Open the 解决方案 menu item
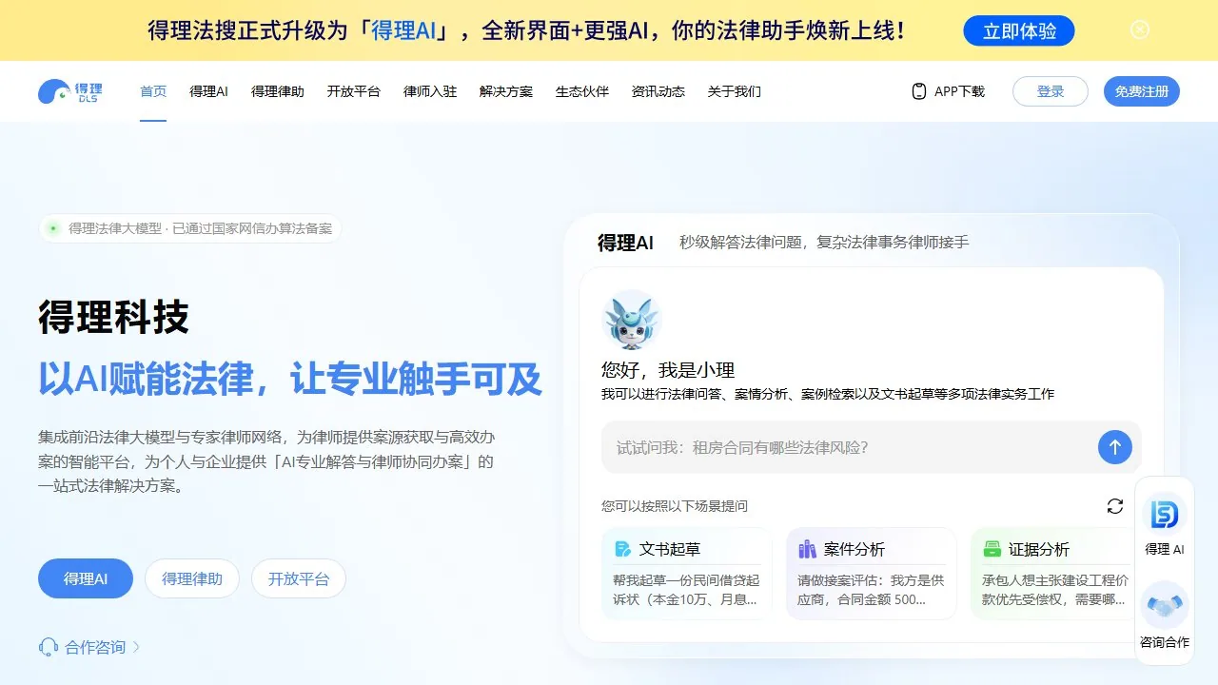Screen dimensions: 1218x685 (506, 91)
